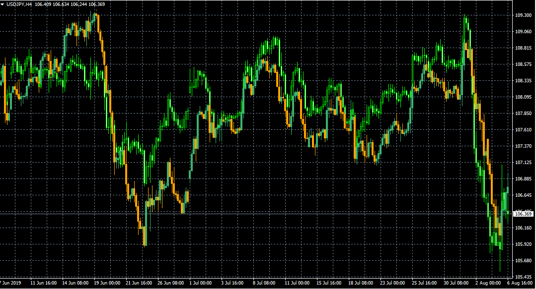Click the 107.850 price axis label

(x=523, y=114)
